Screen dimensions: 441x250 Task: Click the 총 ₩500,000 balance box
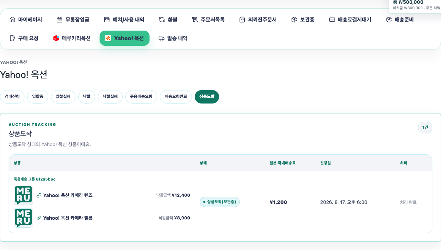pyautogui.click(x=415, y=6)
